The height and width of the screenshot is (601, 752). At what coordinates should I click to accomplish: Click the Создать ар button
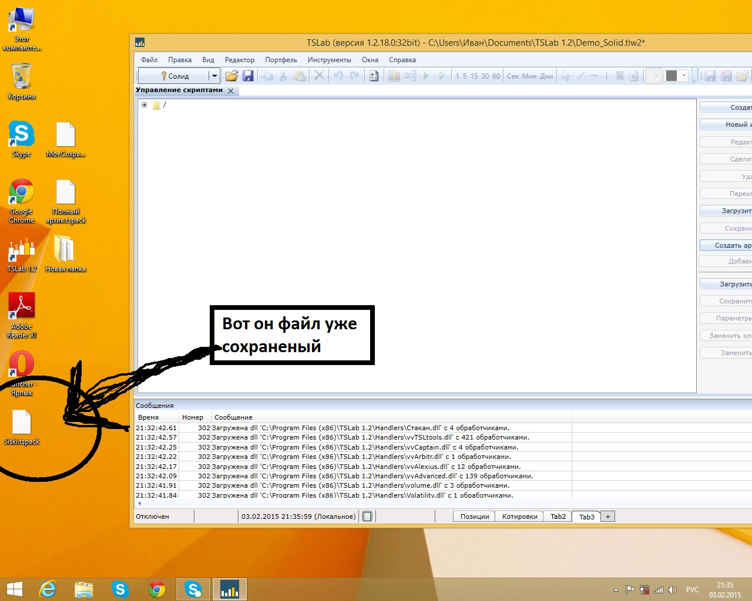coord(726,245)
